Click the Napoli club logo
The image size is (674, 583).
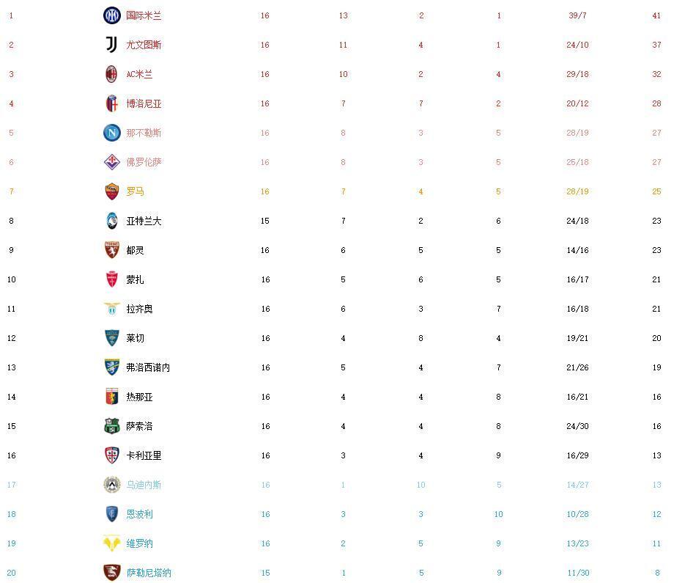[x=112, y=133]
